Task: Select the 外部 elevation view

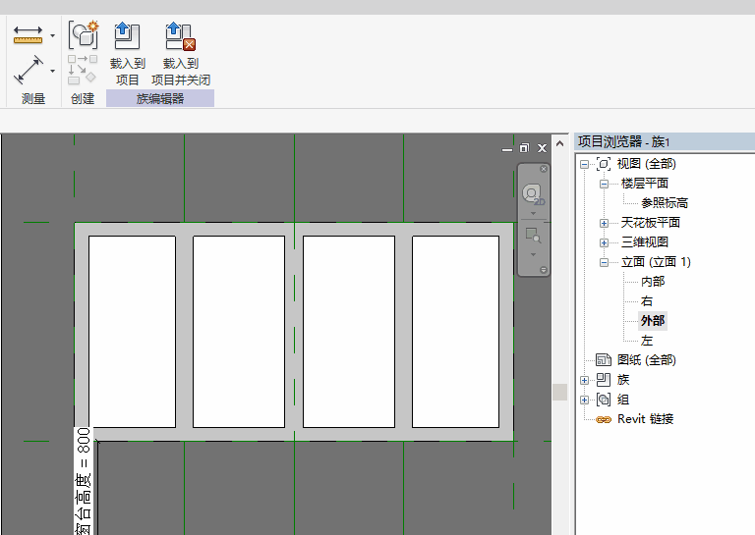Action: click(653, 321)
